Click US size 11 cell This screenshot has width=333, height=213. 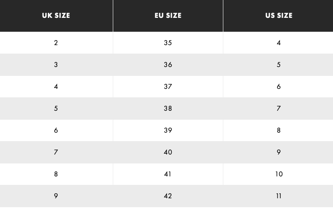(x=278, y=196)
